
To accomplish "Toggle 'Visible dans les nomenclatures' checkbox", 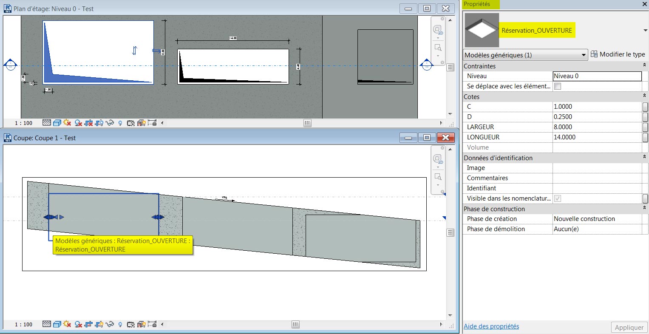I will click(x=557, y=198).
